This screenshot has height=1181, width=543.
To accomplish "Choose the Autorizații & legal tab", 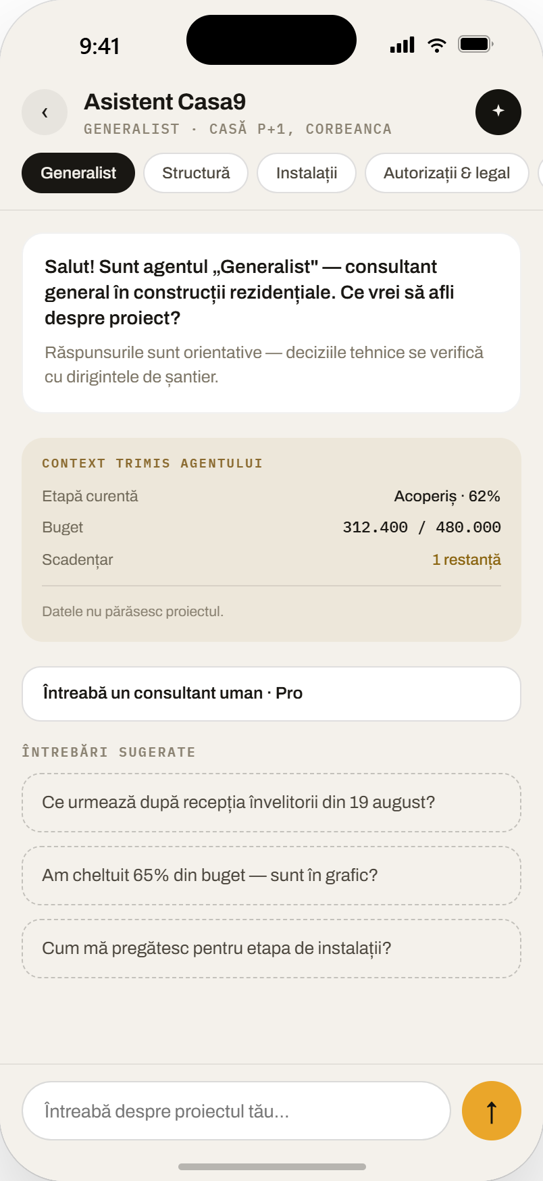I will point(446,173).
